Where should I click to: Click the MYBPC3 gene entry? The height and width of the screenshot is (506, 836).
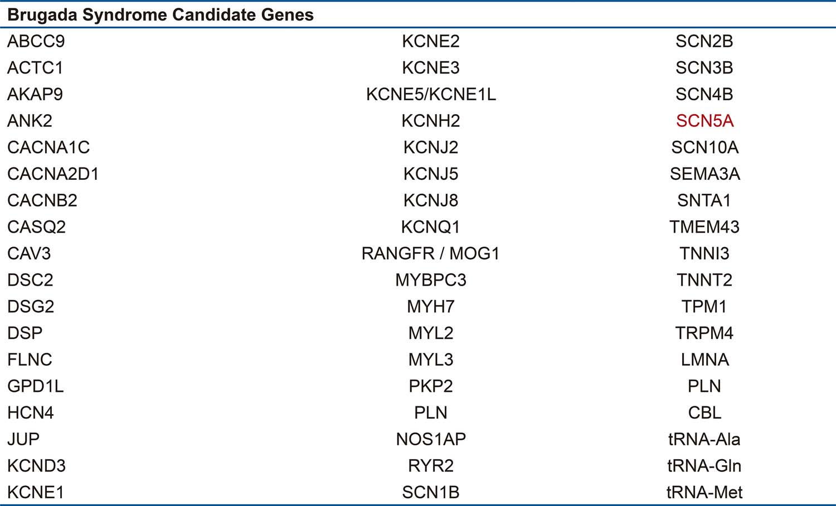click(x=431, y=280)
